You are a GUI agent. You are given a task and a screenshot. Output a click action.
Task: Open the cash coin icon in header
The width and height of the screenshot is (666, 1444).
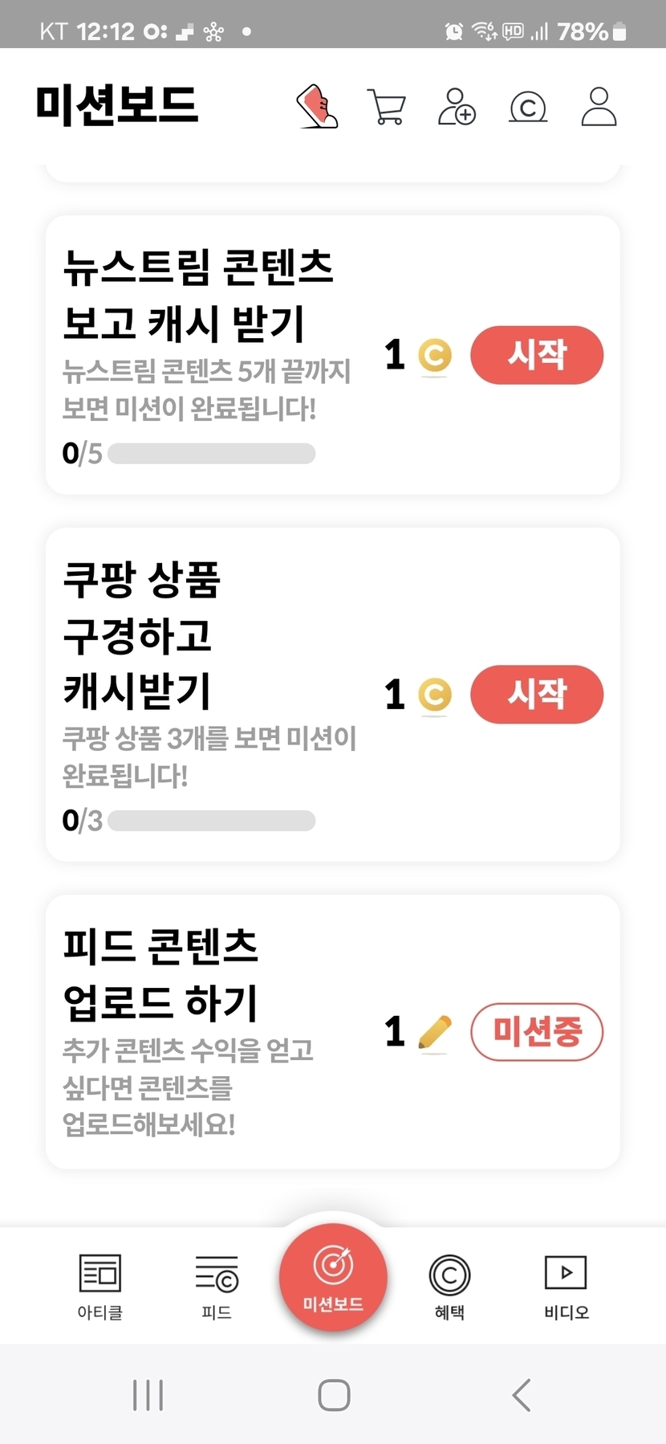coord(528,107)
